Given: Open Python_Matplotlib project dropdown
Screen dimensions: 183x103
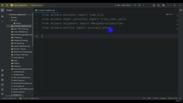Looking at the screenshot, I should pyautogui.click(x=19, y=5).
